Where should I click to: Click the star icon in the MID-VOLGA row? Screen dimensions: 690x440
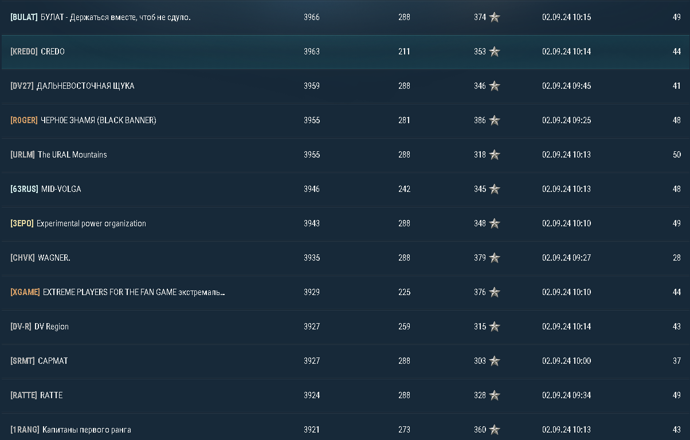tap(495, 189)
